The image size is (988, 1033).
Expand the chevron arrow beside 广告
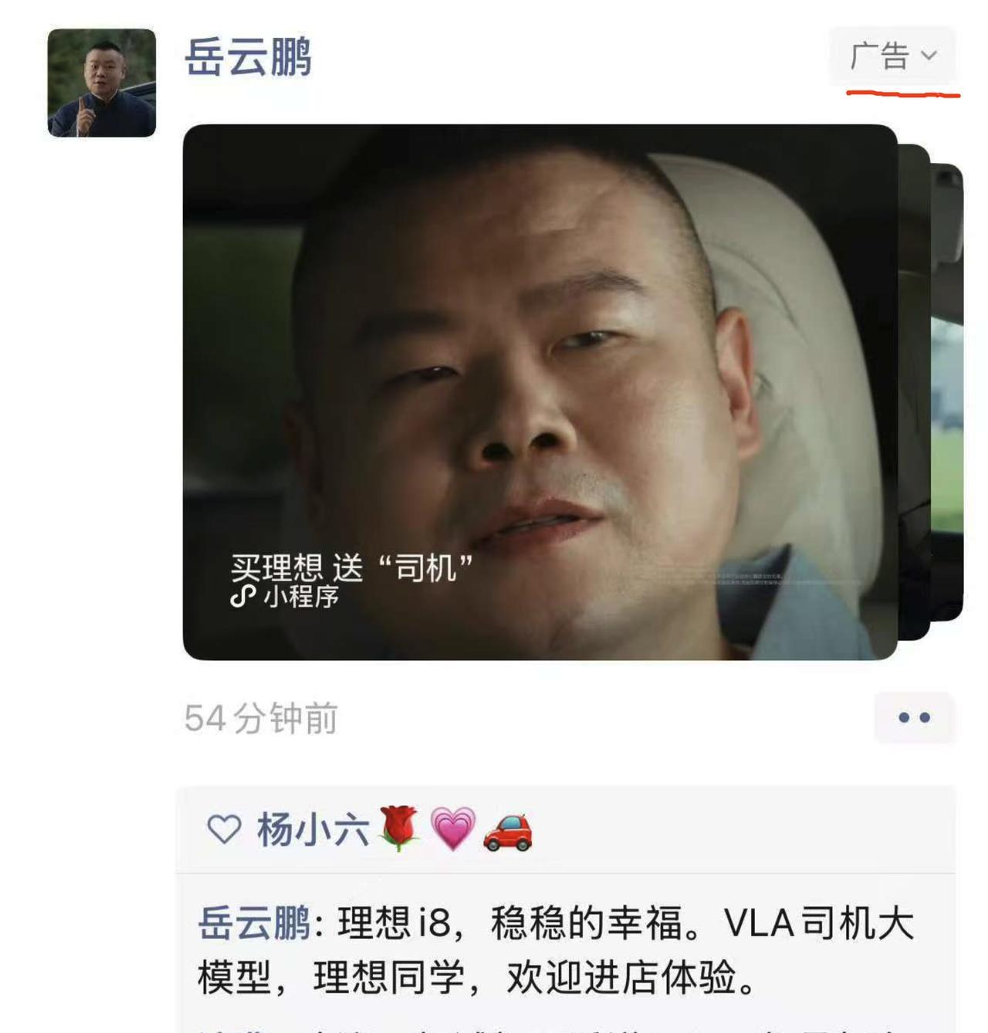tap(929, 56)
